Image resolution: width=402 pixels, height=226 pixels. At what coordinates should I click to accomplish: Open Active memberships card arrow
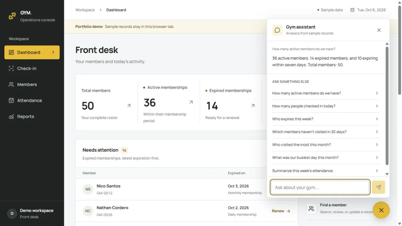click(x=191, y=102)
